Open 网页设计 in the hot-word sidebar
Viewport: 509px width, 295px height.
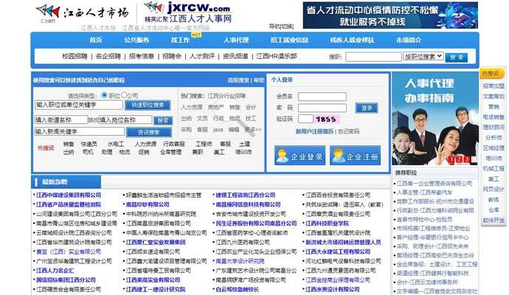click(494, 190)
